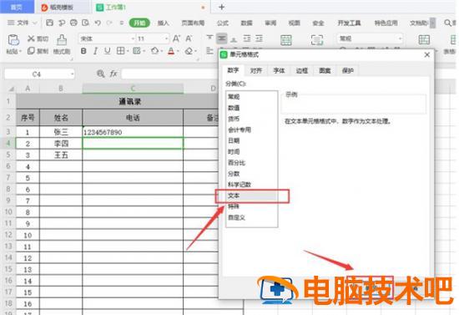The image size is (459, 315).
Task: Align text to the cell's vertical middle
Action: 222,38
